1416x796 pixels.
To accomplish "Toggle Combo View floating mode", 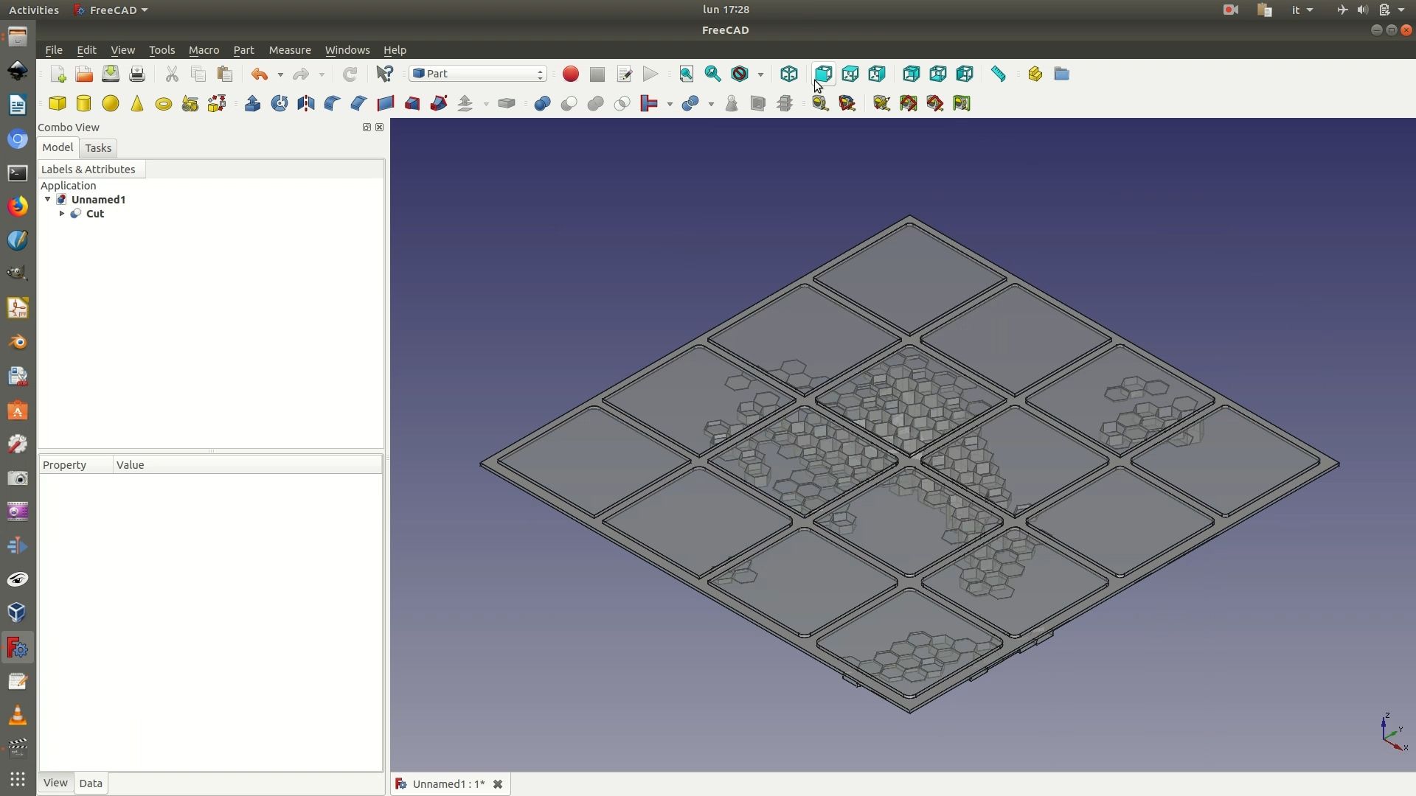I will point(367,128).
